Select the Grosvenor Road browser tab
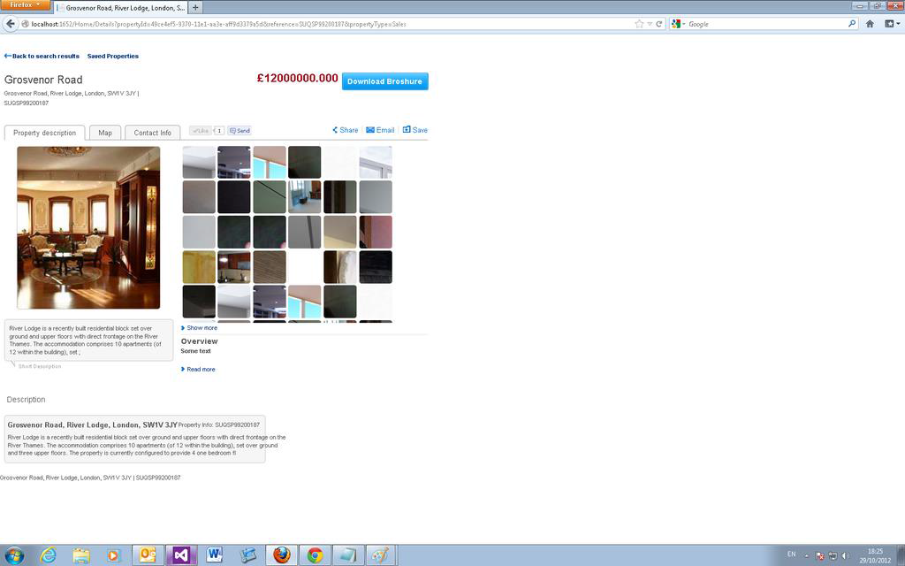Image resolution: width=905 pixels, height=566 pixels. (121, 7)
